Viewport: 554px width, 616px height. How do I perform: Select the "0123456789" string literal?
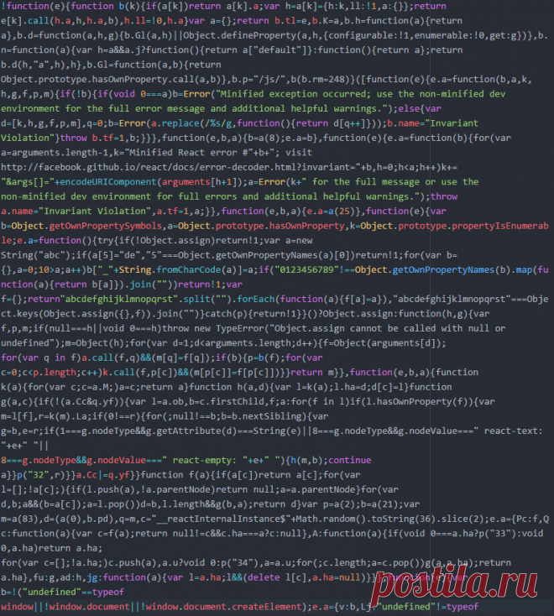click(x=307, y=270)
